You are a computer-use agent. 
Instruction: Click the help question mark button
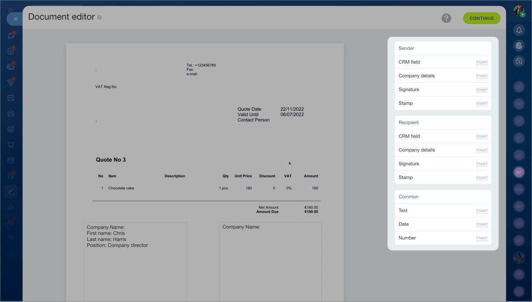[x=446, y=18]
